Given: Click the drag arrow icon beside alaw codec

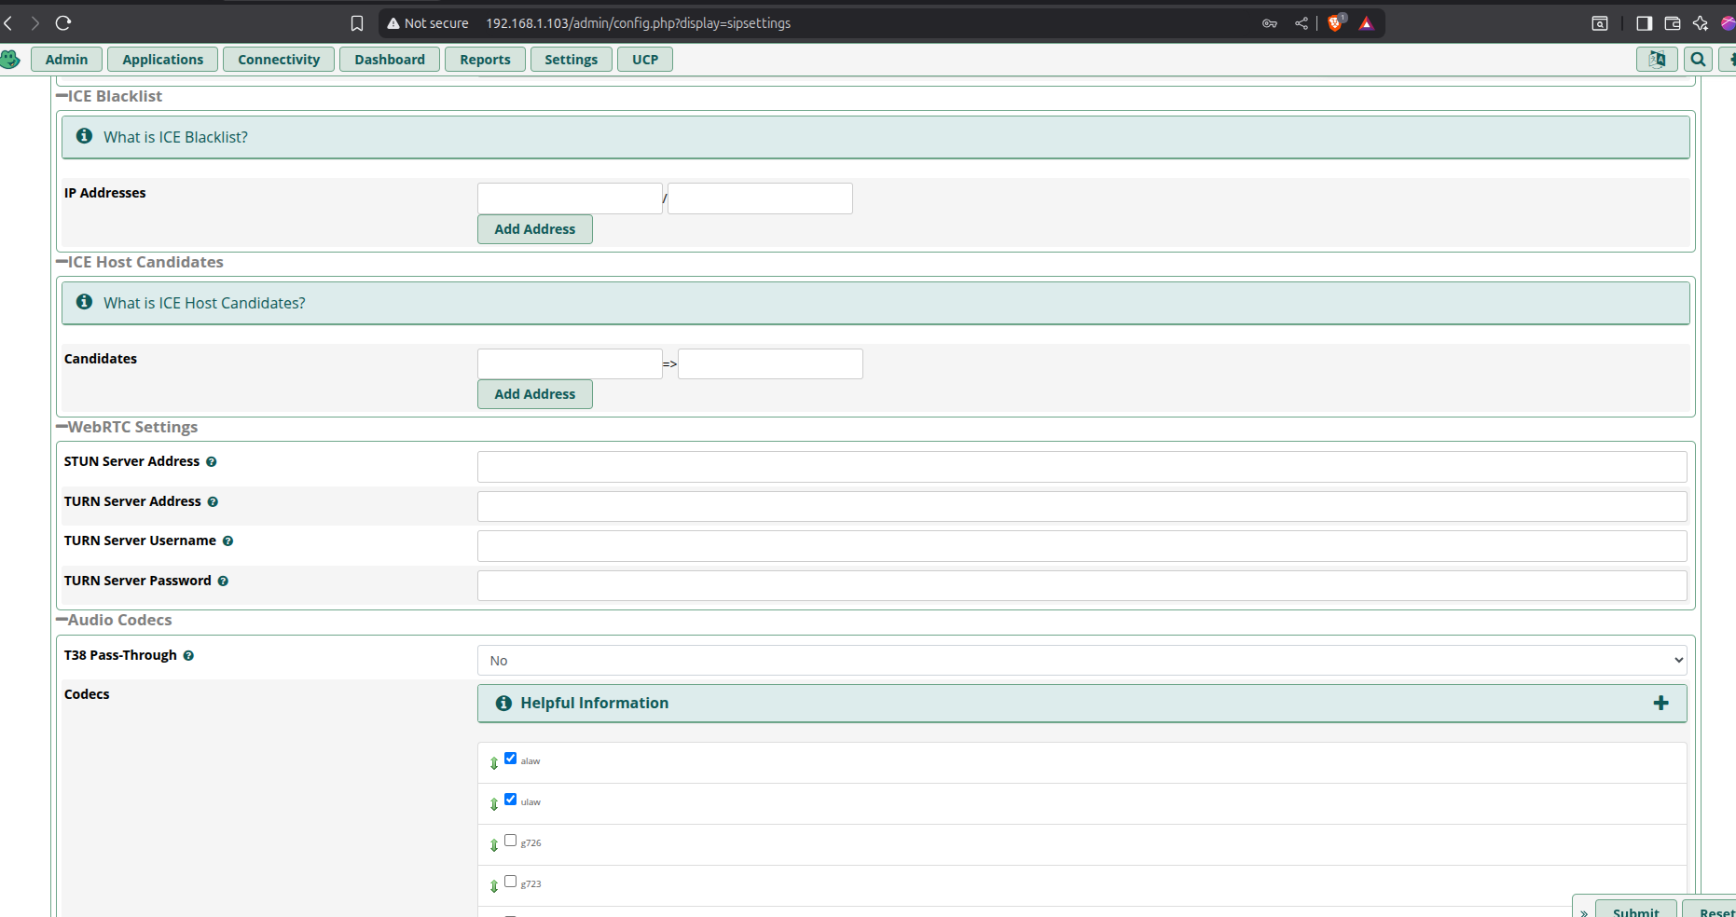Looking at the screenshot, I should 494,763.
